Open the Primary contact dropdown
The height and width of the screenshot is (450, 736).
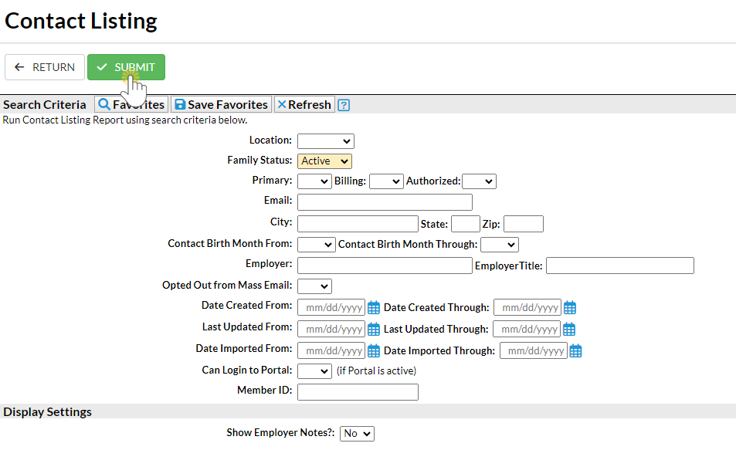[x=314, y=181]
